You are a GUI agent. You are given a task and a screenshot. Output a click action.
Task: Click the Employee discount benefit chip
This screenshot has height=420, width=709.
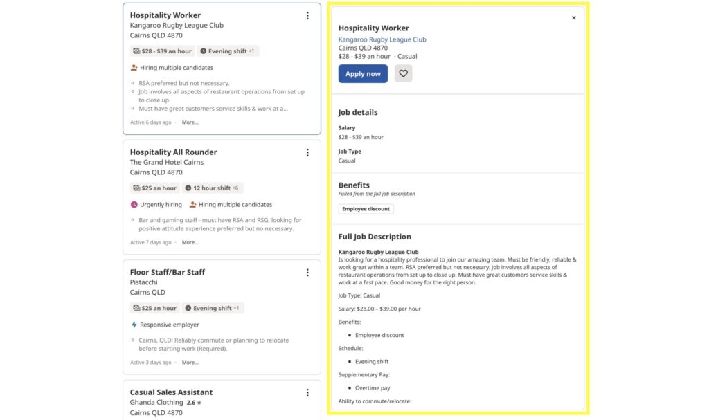[x=366, y=209]
